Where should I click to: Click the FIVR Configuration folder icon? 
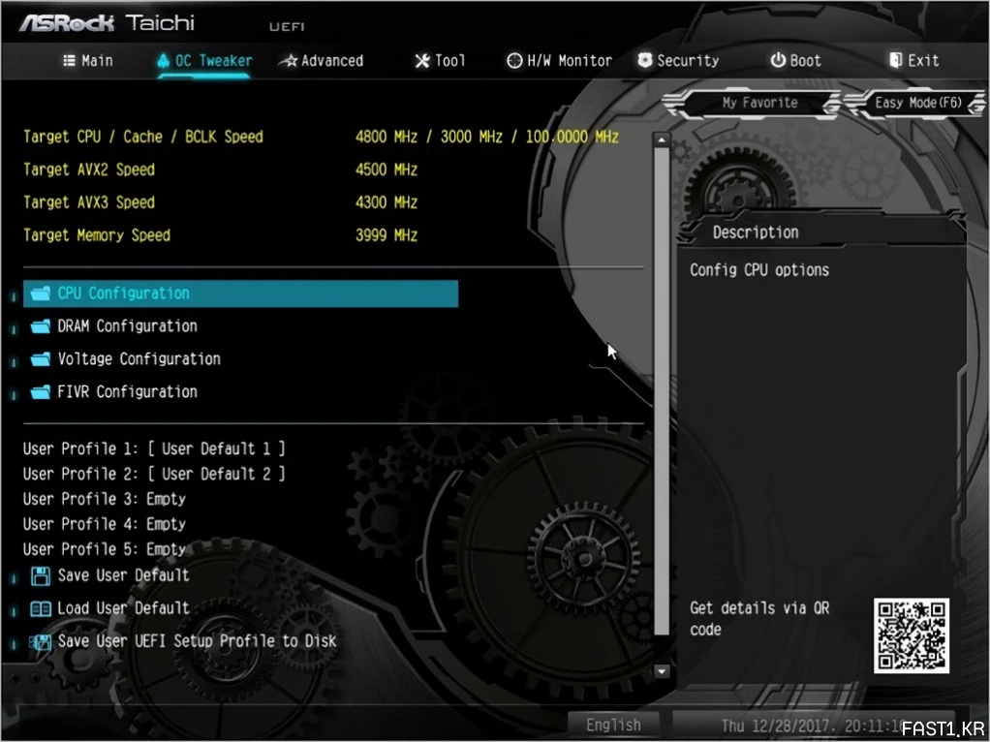pos(40,392)
